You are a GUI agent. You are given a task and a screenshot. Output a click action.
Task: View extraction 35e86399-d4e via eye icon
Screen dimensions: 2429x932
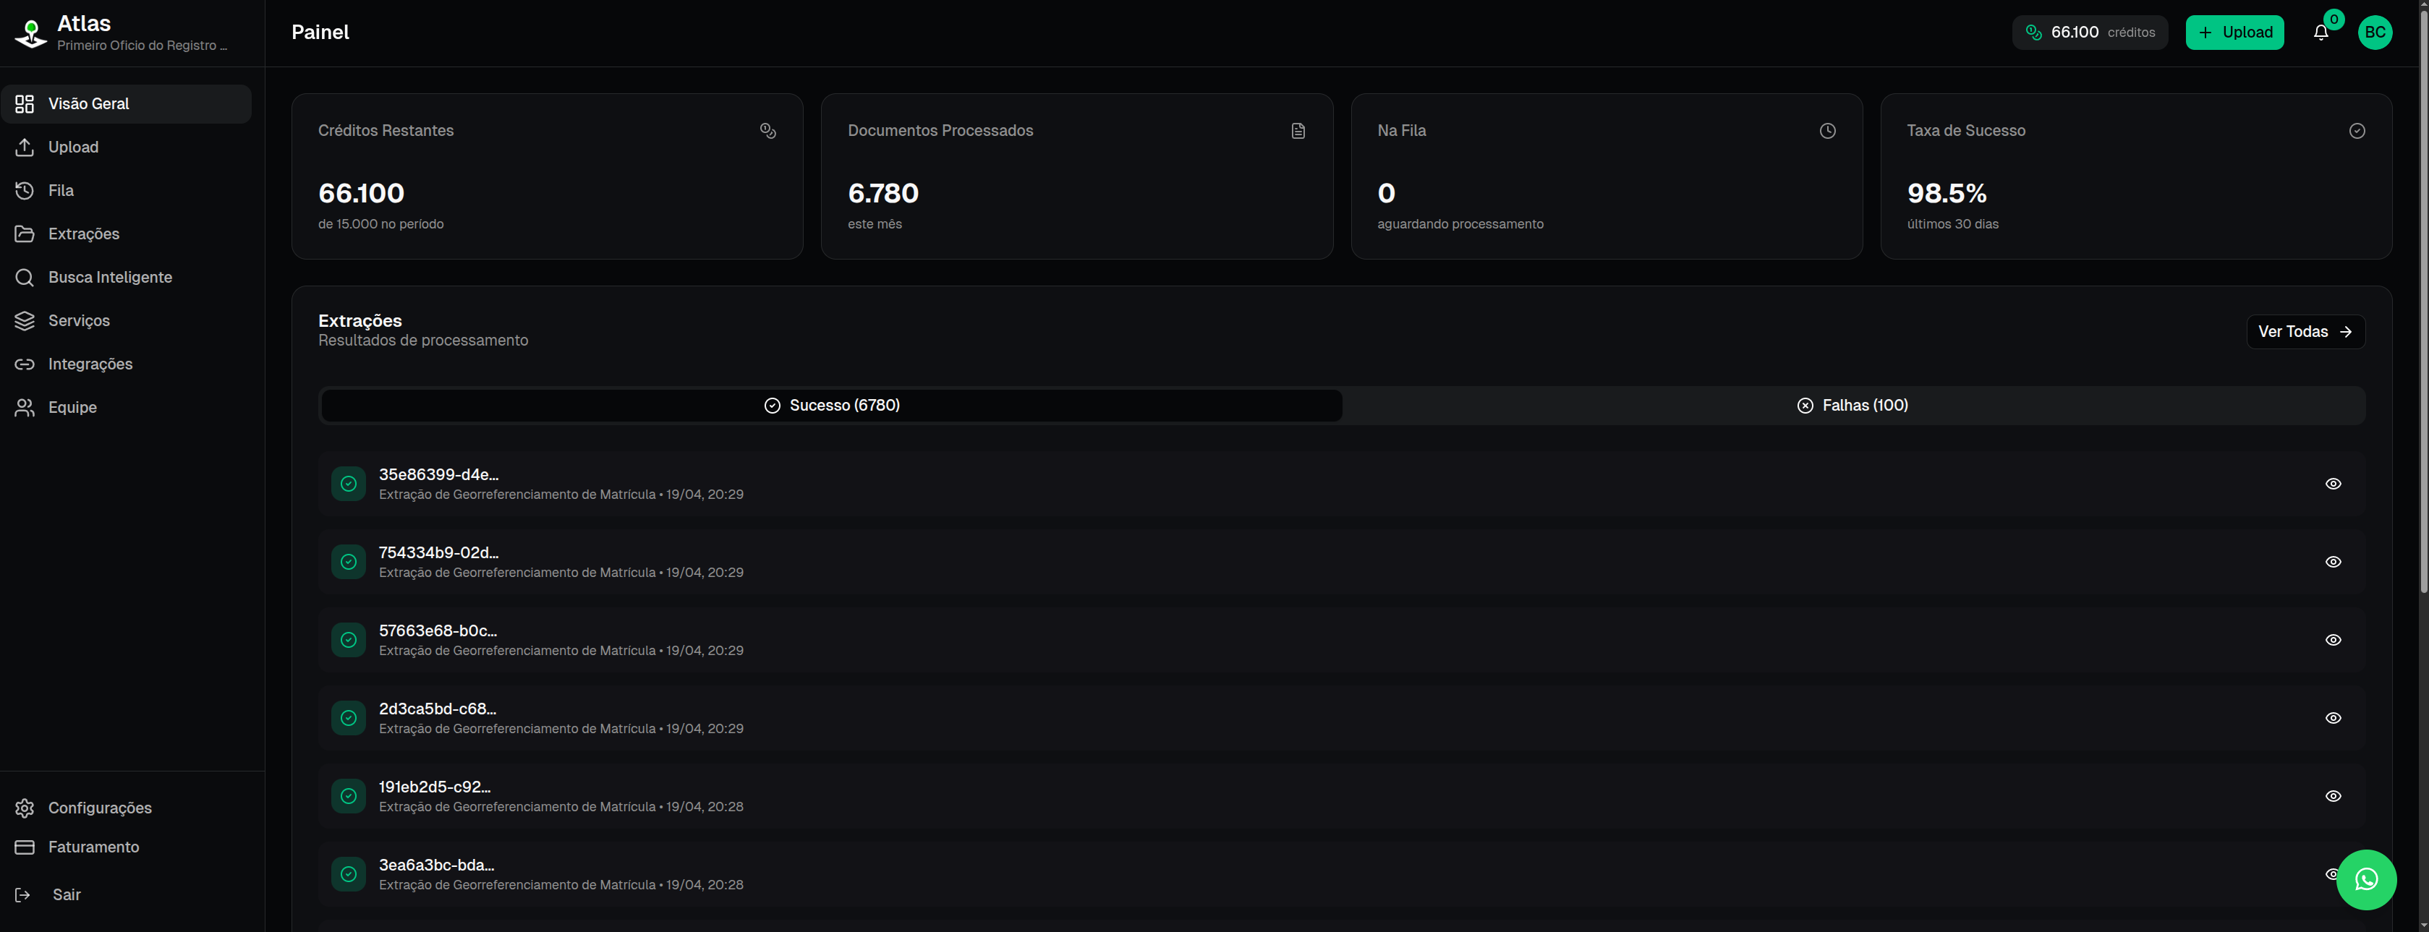coord(2333,484)
